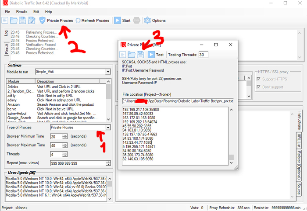Click the Stop hexagon icon

137,20
